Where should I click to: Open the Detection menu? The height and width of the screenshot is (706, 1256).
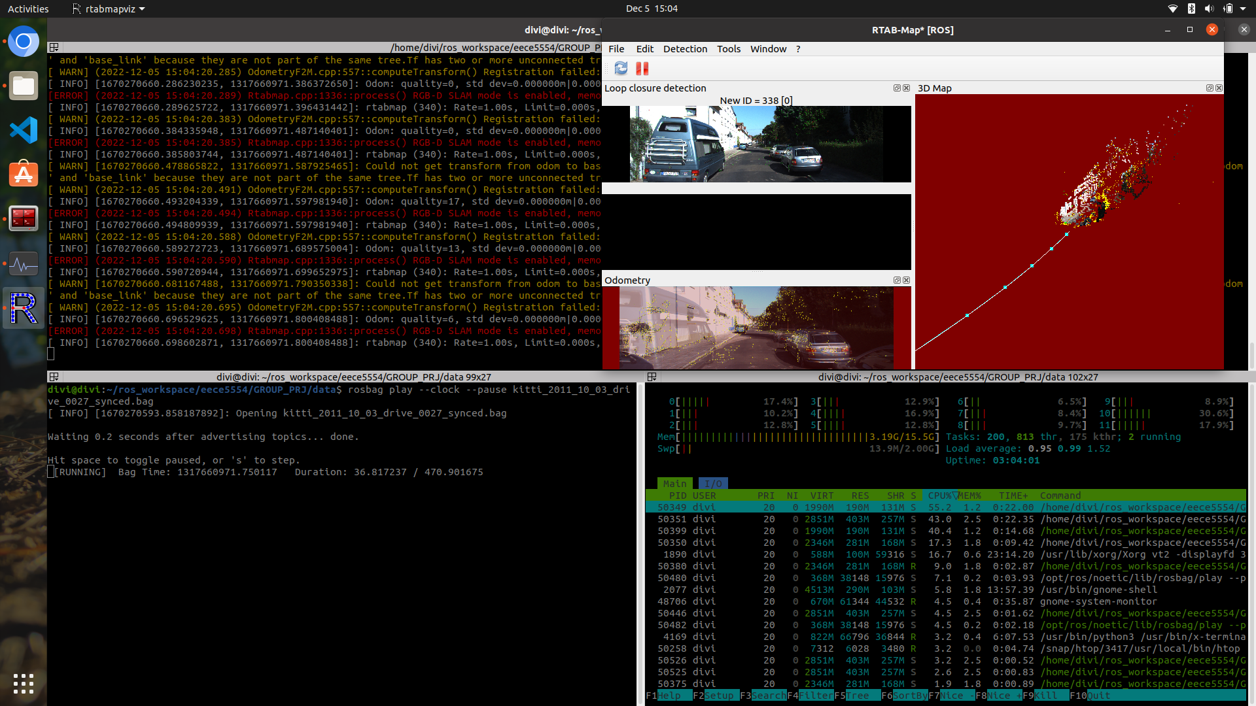(x=684, y=49)
